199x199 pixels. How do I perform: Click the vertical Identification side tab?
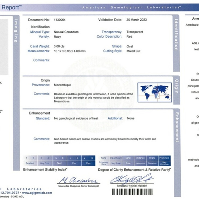[176, 34]
